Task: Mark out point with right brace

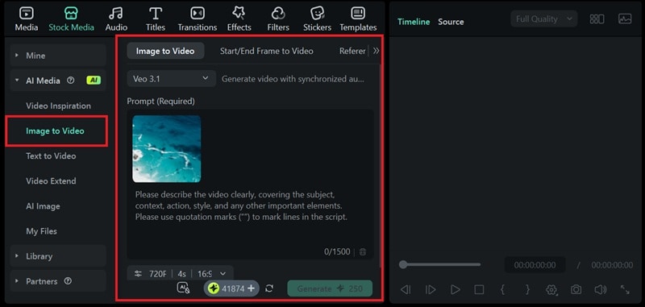Action: (527, 289)
